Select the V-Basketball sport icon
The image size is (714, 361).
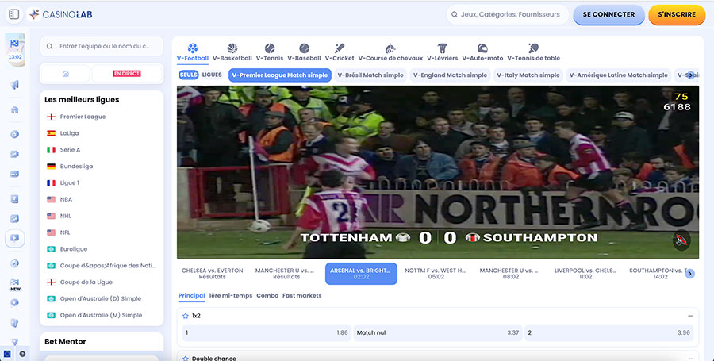(232, 49)
